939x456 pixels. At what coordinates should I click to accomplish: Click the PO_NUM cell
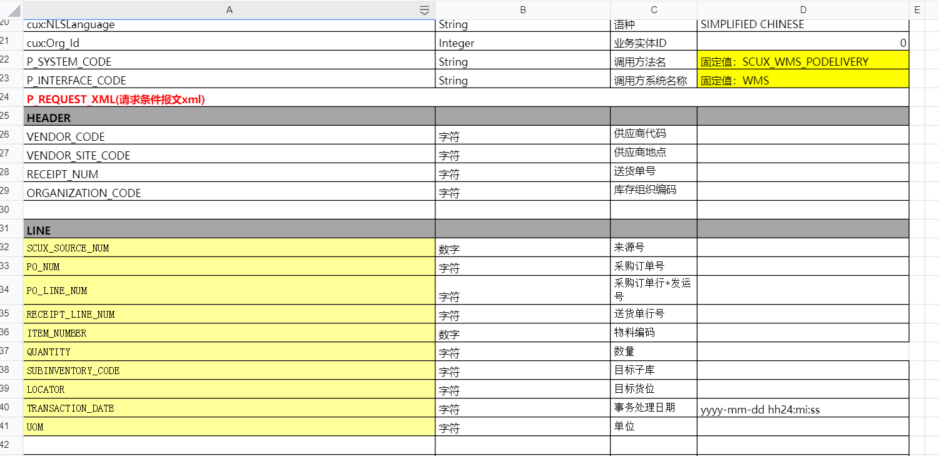pos(229,266)
